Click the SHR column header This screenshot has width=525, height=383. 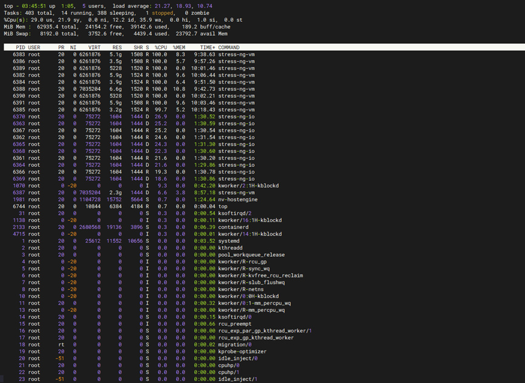click(x=138, y=47)
